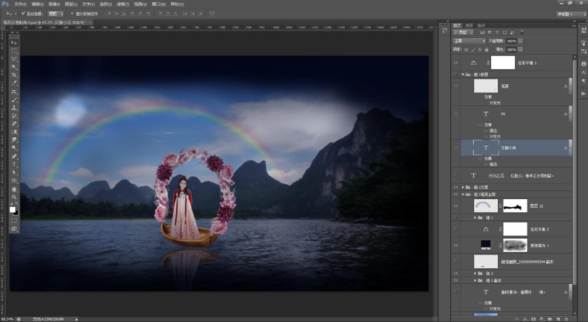Image resolution: width=588 pixels, height=322 pixels.
Task: Open the 滤镜 menu
Action: pos(121,4)
